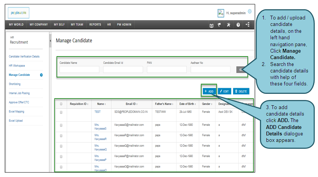Check the box for Mrs. KavyaaaaO row
Viewport: 318px width, 177px height.
click(x=61, y=167)
